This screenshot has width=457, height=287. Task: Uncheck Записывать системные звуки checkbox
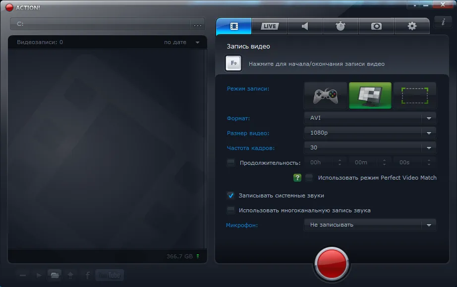(230, 195)
